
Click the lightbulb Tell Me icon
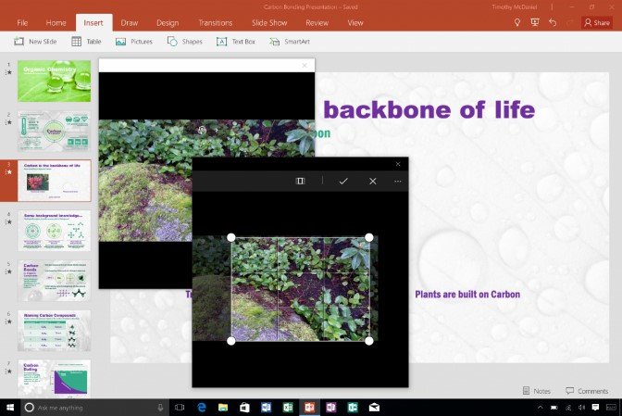pos(517,22)
